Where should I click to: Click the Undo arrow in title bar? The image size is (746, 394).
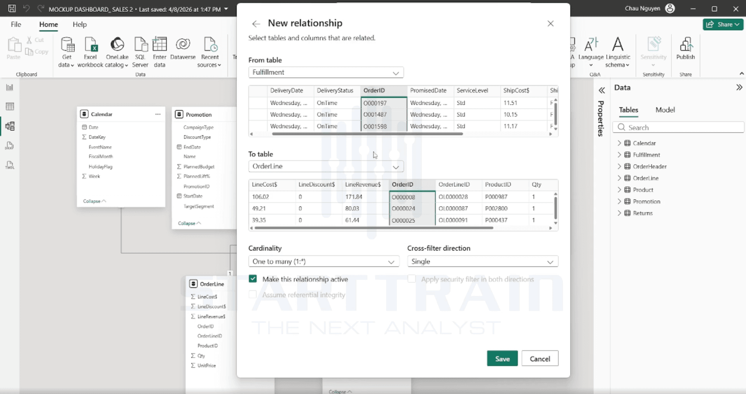coord(26,8)
